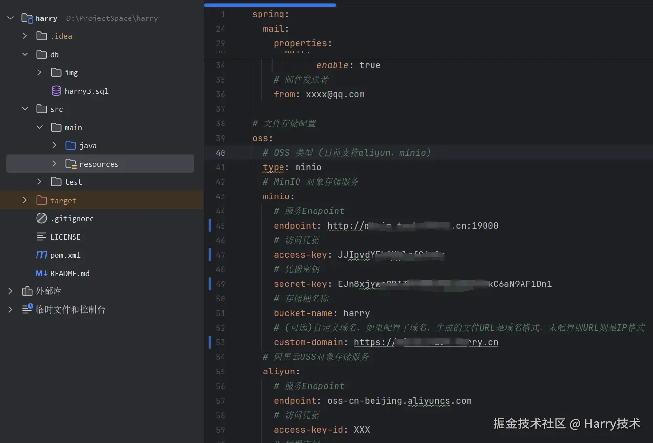
Task: Click the main folder icon
Action: point(56,127)
